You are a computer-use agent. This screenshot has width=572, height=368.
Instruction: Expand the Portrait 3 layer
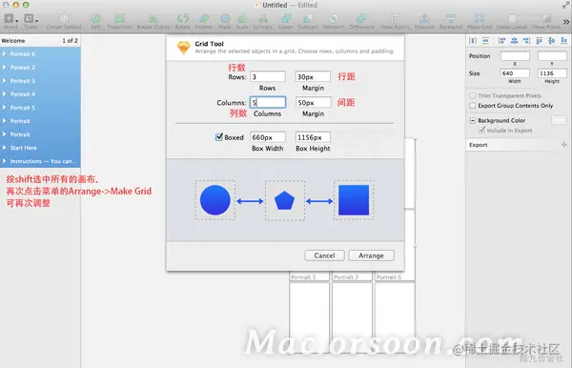(5, 81)
